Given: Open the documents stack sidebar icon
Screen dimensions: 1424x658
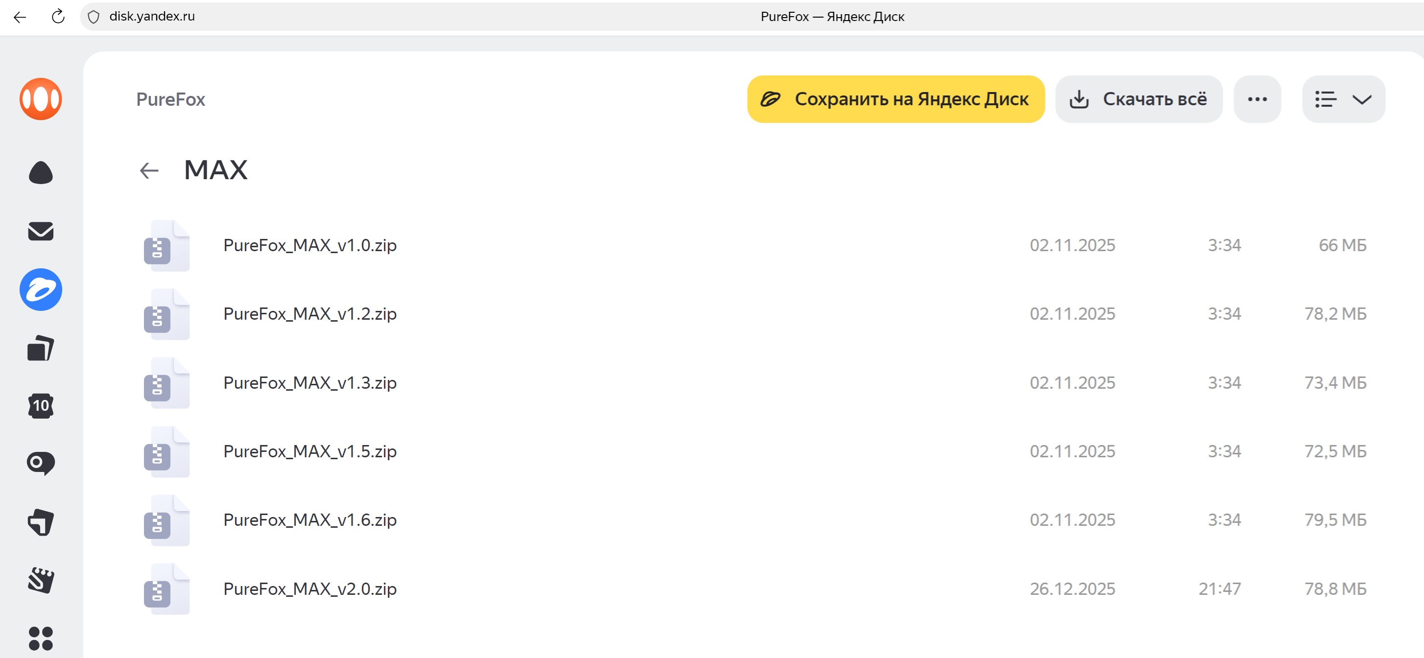Looking at the screenshot, I should (40, 348).
